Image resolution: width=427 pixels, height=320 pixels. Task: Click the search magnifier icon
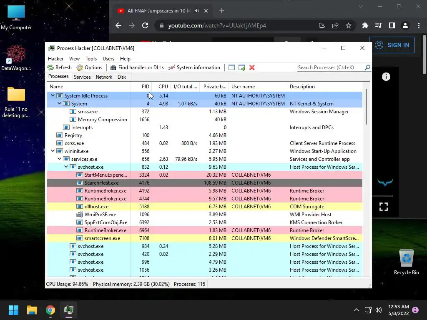click(x=367, y=67)
